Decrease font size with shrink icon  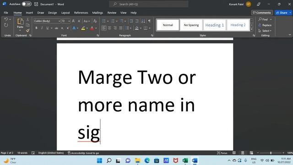pyautogui.click(x=79, y=21)
